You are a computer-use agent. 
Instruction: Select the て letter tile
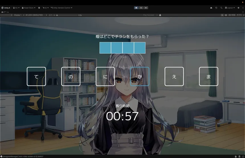[x=36, y=76]
